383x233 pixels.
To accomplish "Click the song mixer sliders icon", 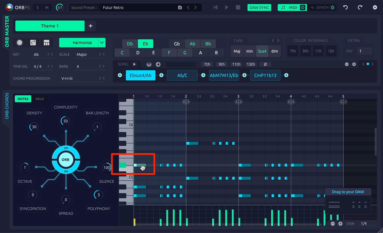I will pyautogui.click(x=149, y=64).
